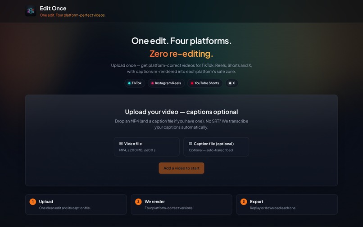Click the Edit Once title in header

click(53, 9)
